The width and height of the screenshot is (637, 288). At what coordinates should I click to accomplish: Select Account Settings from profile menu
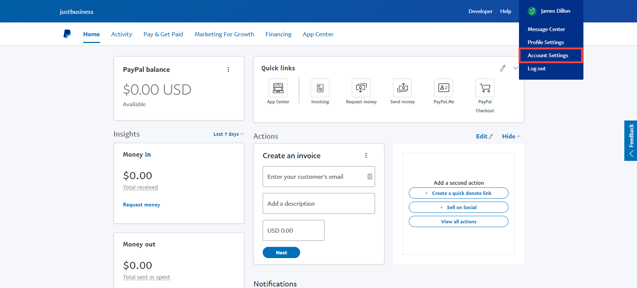[548, 55]
